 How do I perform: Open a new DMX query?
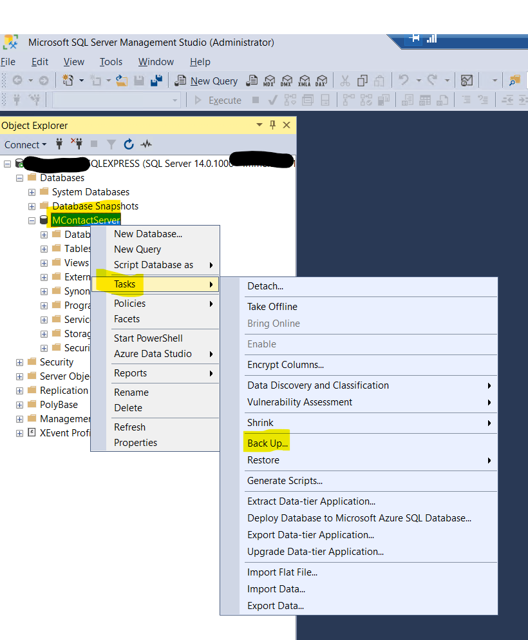[287, 81]
